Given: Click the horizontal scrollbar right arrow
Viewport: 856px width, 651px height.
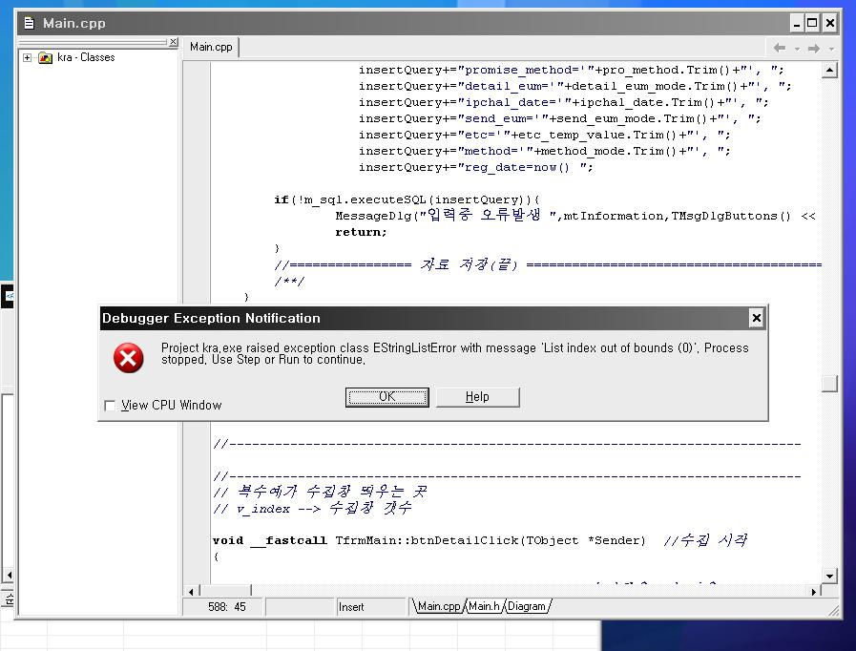Looking at the screenshot, I should 814,591.
